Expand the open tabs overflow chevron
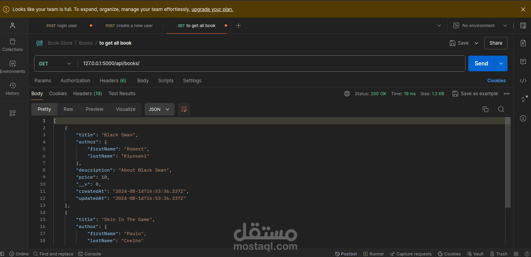The height and width of the screenshot is (257, 531). point(439,25)
